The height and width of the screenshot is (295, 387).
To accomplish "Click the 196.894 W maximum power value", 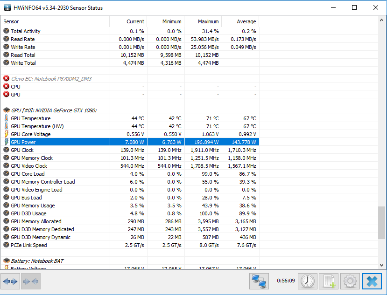I will coord(206,142).
